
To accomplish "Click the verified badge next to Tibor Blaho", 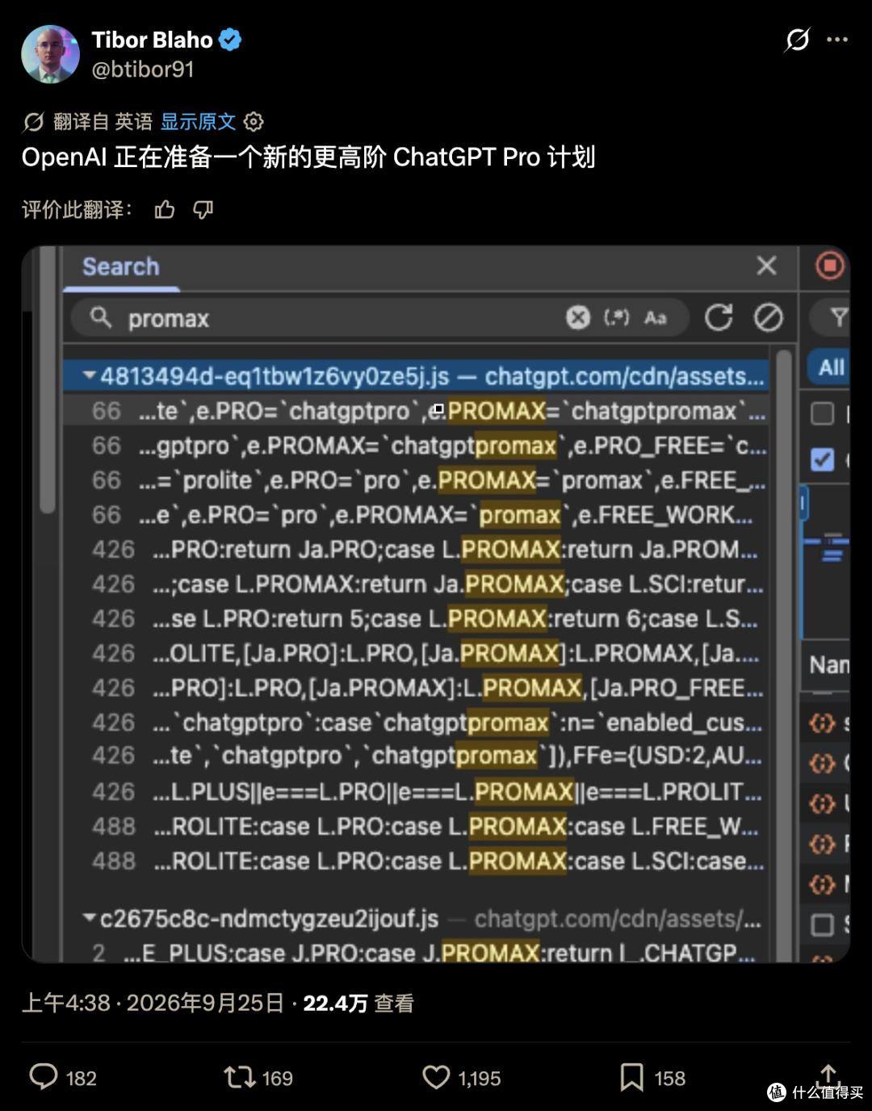I will pos(230,40).
